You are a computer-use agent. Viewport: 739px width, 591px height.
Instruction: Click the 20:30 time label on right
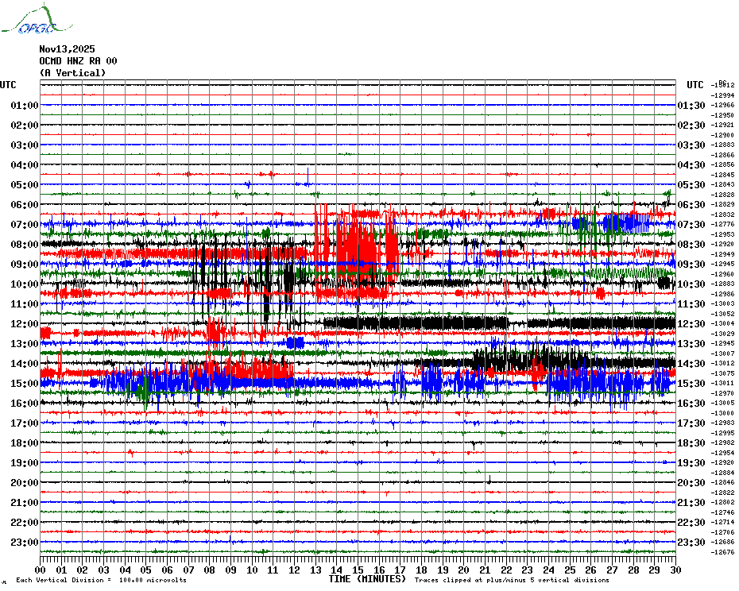point(691,483)
